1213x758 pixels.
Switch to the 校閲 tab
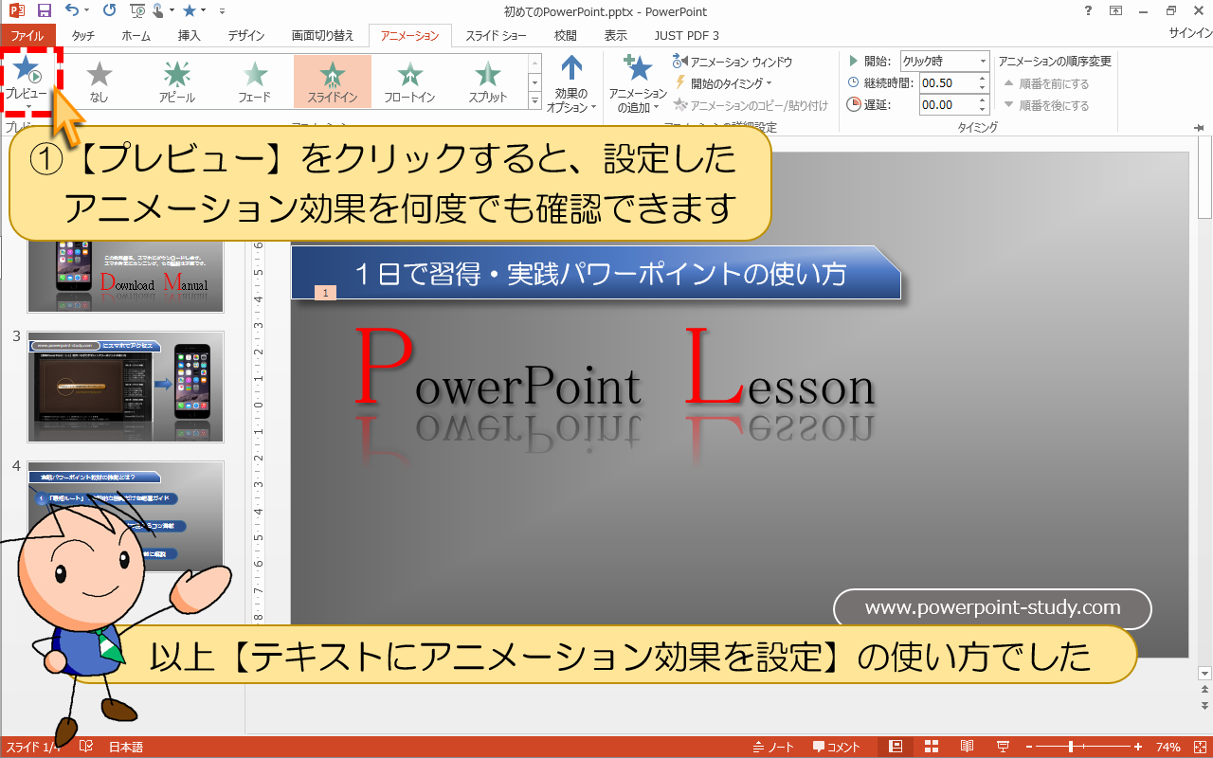point(566,35)
